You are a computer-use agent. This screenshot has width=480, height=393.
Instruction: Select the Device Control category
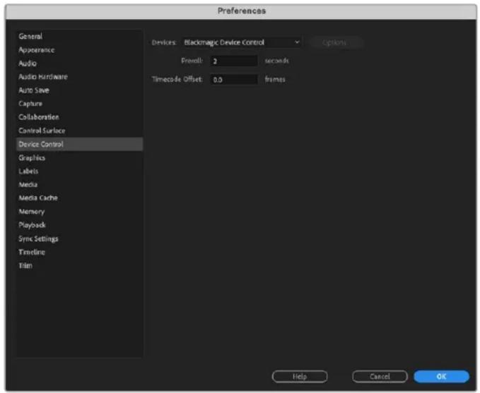point(79,144)
